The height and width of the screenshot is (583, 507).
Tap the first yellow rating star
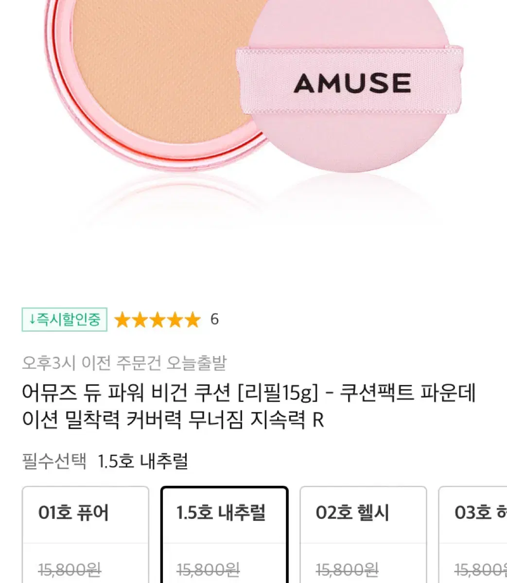click(122, 320)
